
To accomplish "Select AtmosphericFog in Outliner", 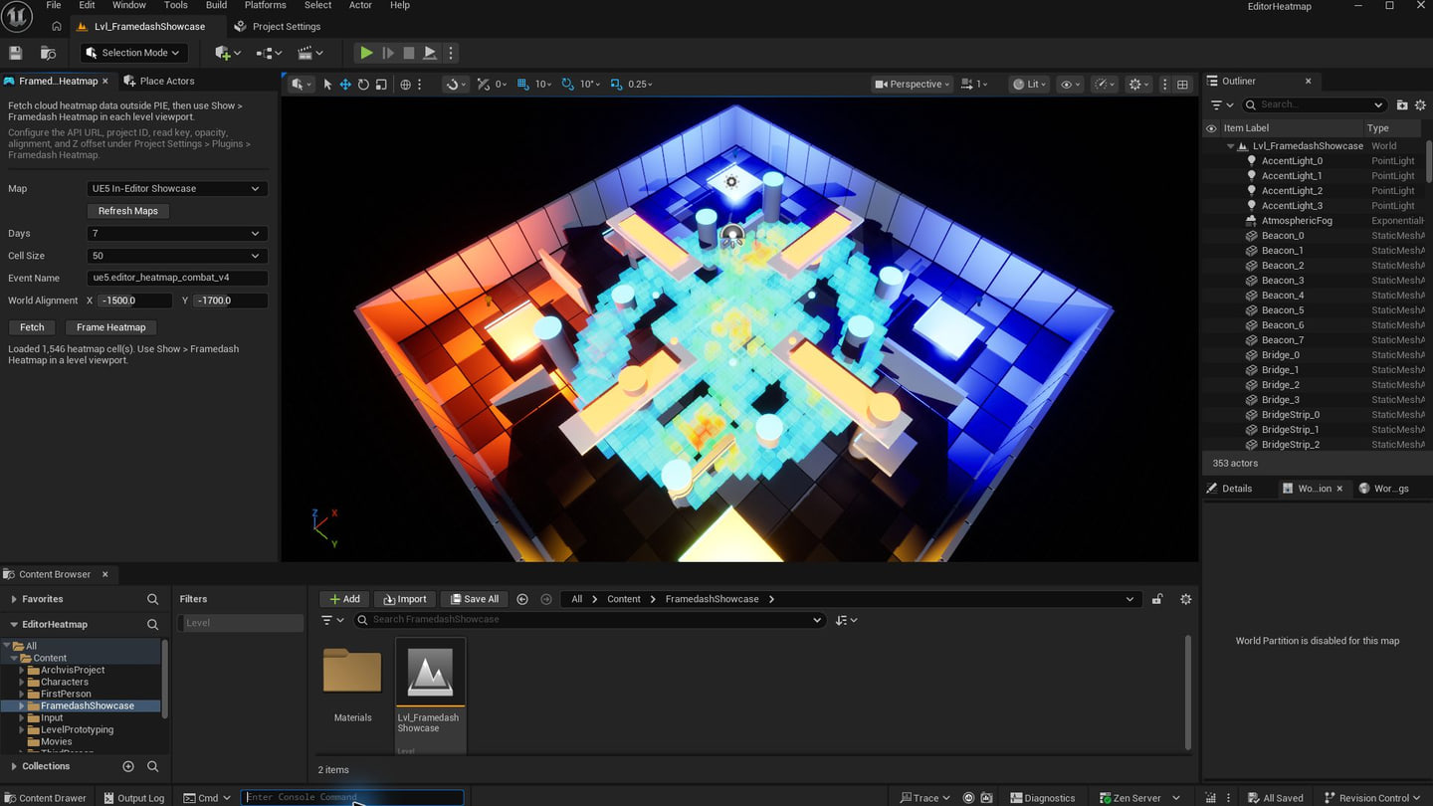I will coord(1297,221).
